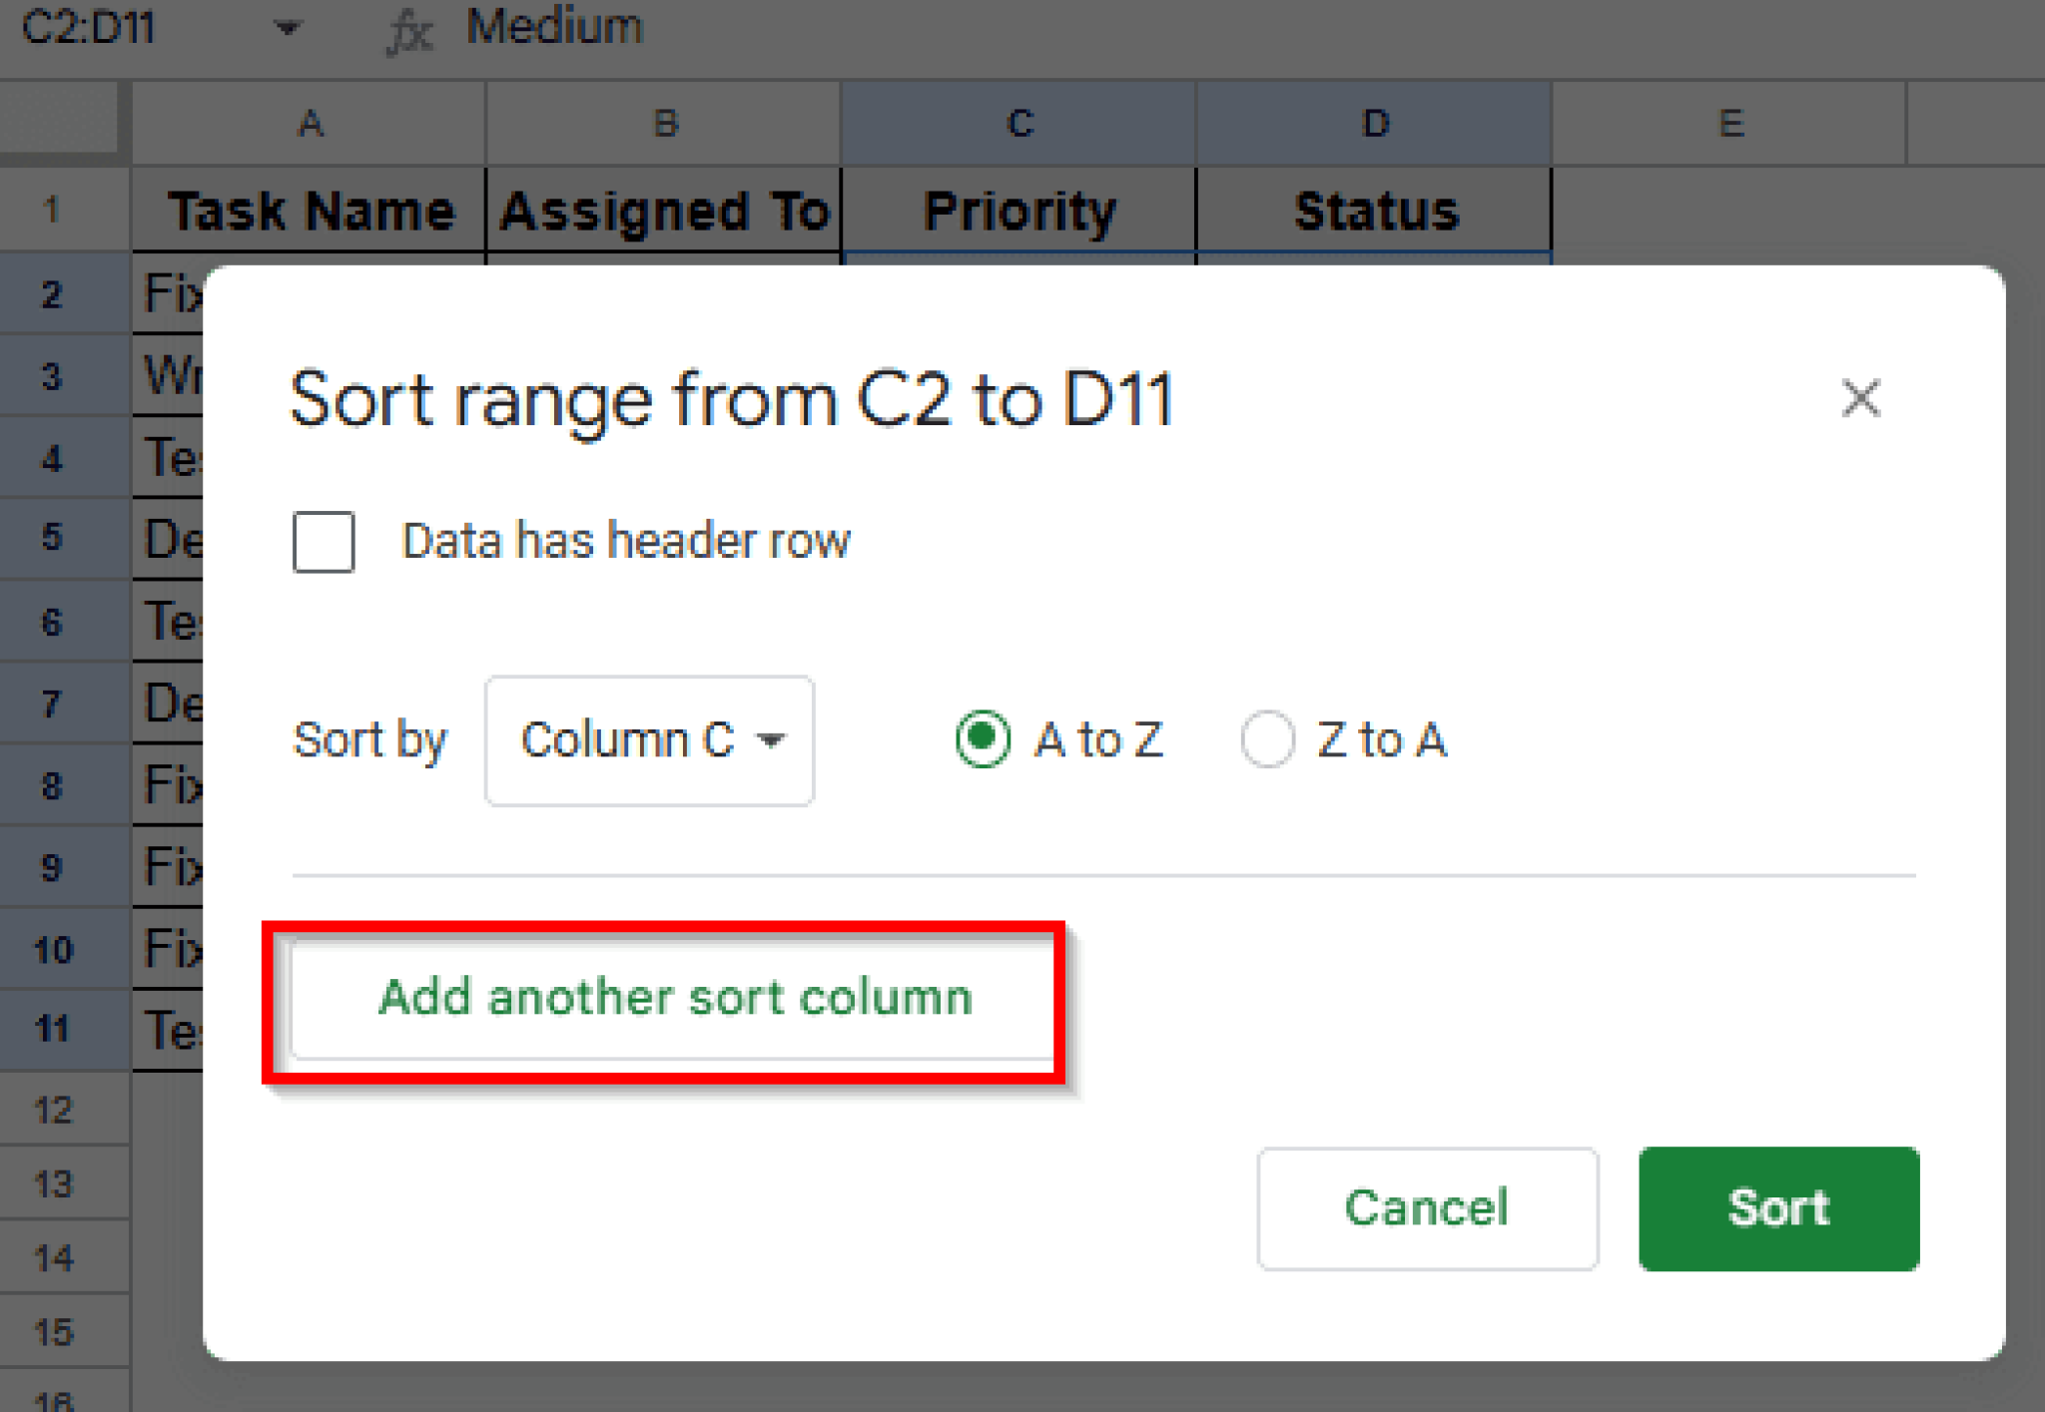Select column C header

[x=1019, y=122]
